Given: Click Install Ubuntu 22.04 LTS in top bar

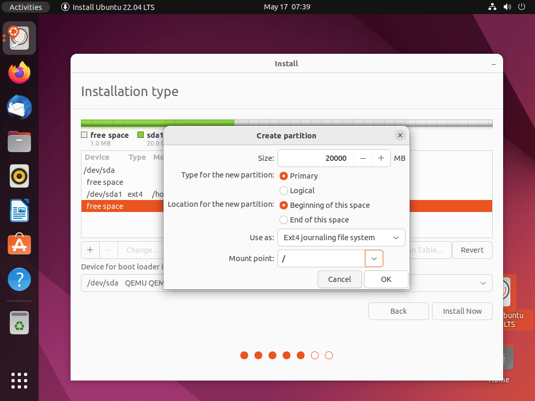Looking at the screenshot, I should [x=107, y=7].
